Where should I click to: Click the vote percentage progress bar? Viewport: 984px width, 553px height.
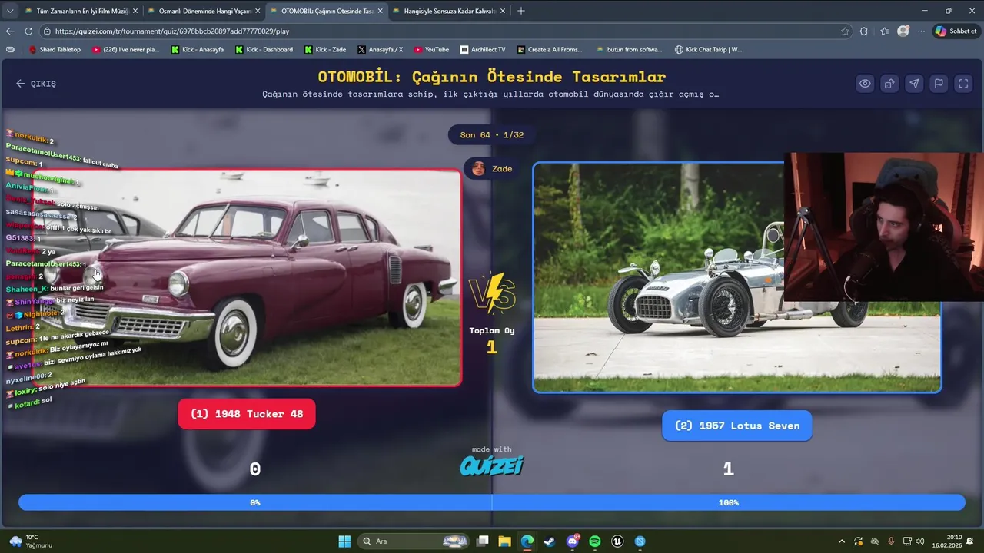(x=492, y=502)
